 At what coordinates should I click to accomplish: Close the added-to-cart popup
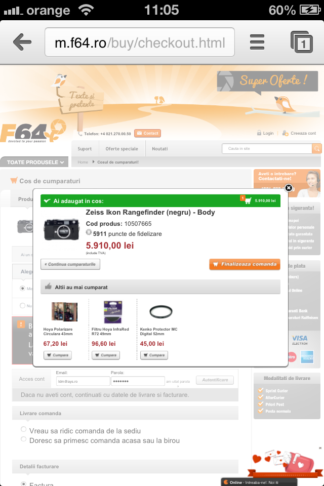pyautogui.click(x=289, y=188)
